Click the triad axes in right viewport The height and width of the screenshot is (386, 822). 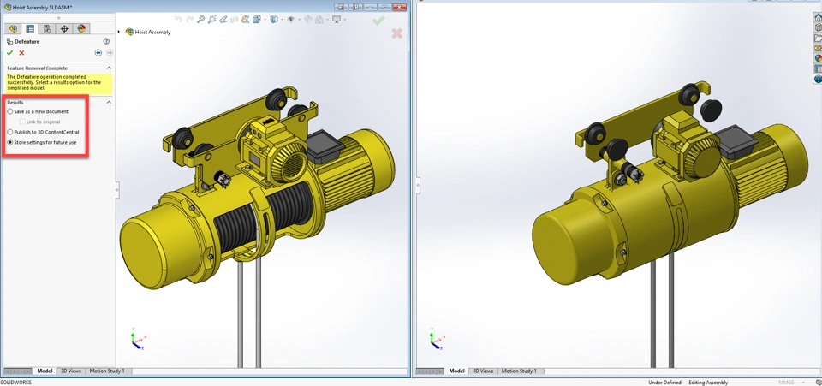[436, 340]
